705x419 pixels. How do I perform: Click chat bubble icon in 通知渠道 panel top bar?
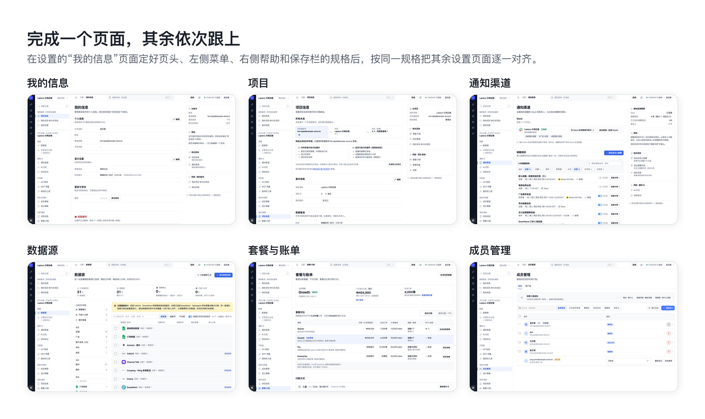coord(642,97)
